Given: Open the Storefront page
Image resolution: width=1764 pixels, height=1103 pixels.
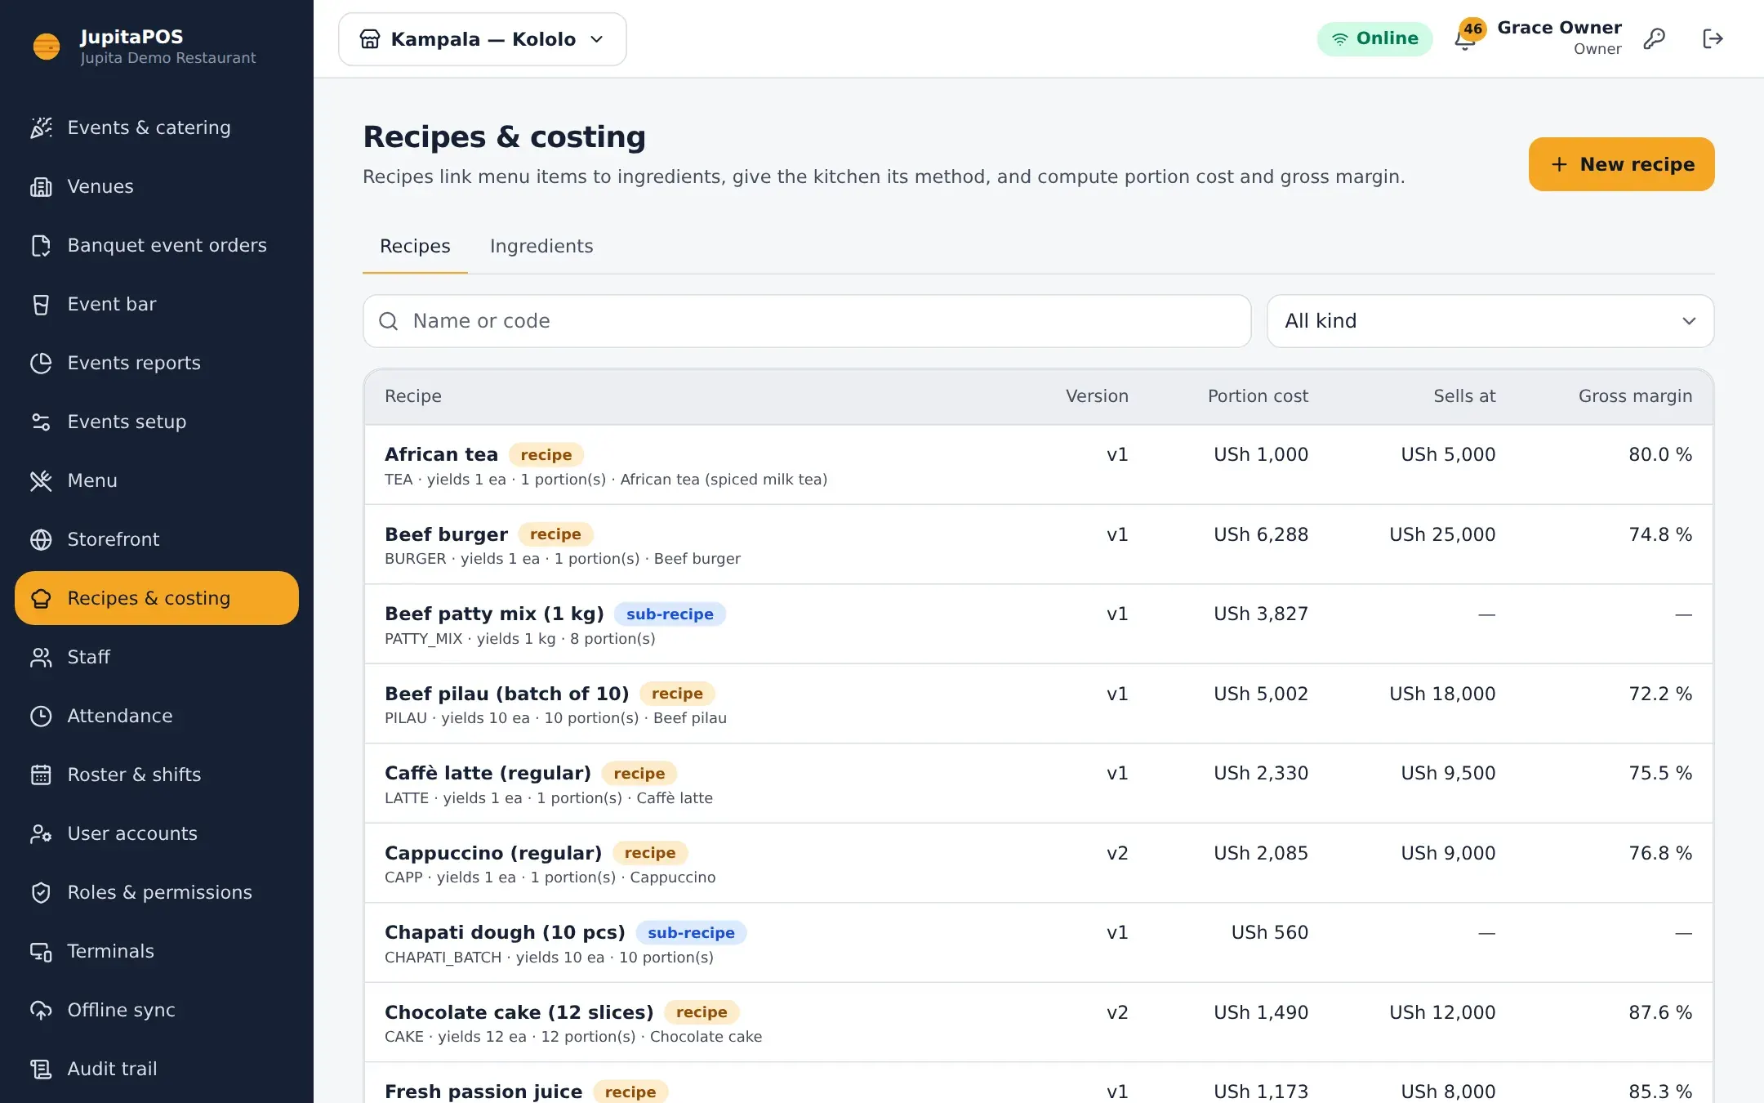Looking at the screenshot, I should [x=157, y=539].
